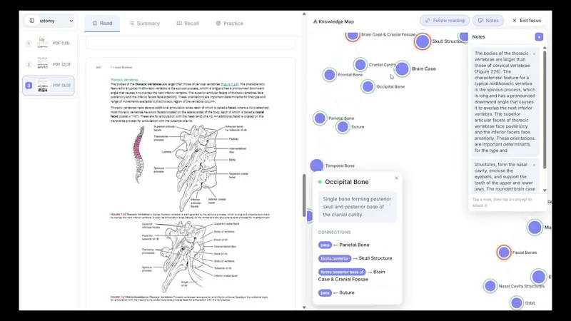Click the Notes scroll down arrow

coord(545,190)
